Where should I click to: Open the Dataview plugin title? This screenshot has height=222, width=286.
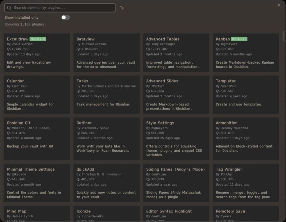[85, 39]
